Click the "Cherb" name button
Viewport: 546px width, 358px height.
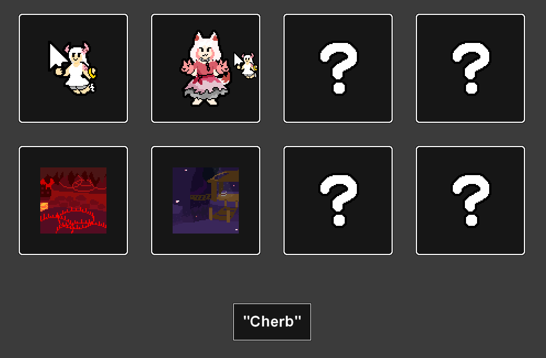click(x=272, y=322)
